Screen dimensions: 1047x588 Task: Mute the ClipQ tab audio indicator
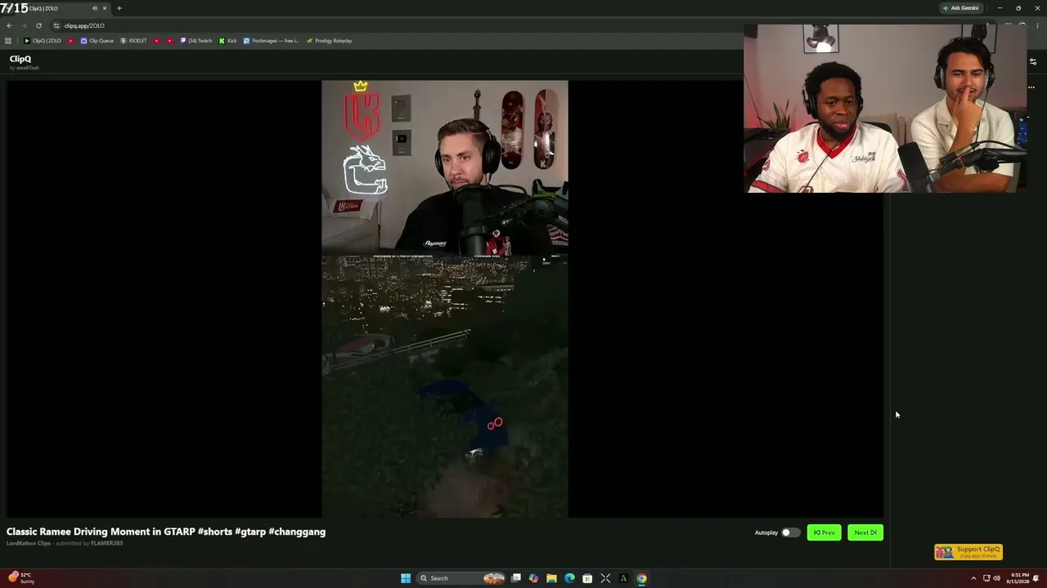pos(95,8)
